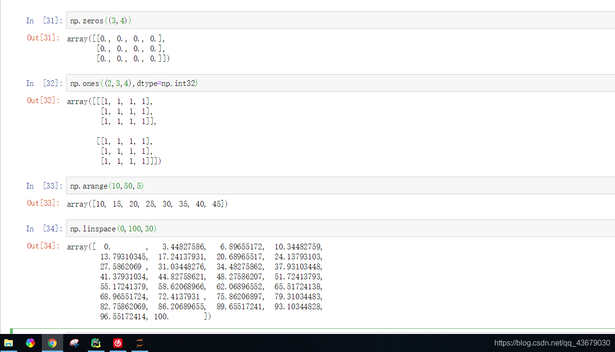
Task: Click the Out[31] output prompt
Action: pos(43,38)
